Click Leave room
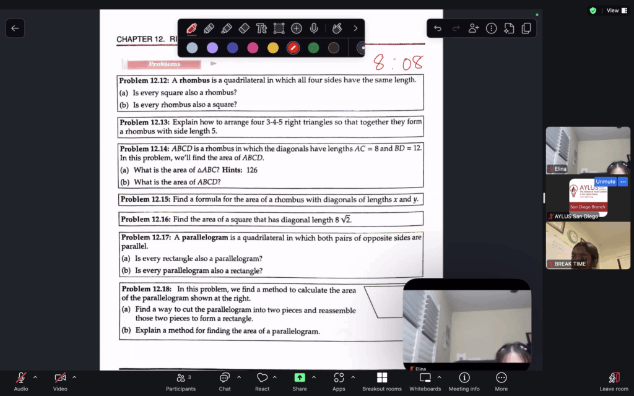This screenshot has width=634, height=396. pos(614,382)
